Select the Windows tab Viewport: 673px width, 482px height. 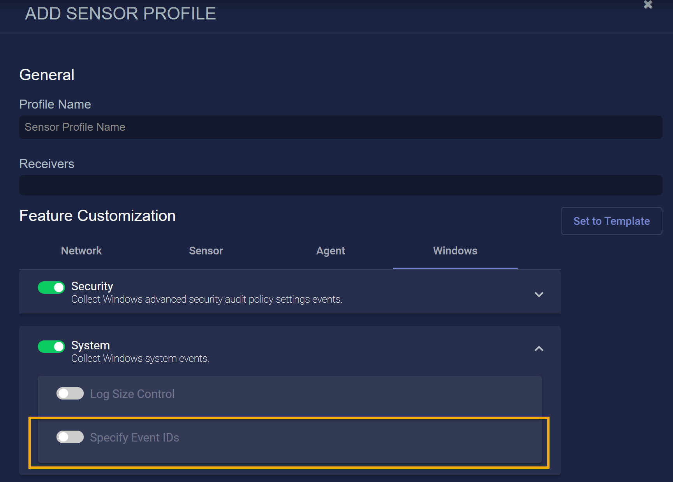click(455, 251)
